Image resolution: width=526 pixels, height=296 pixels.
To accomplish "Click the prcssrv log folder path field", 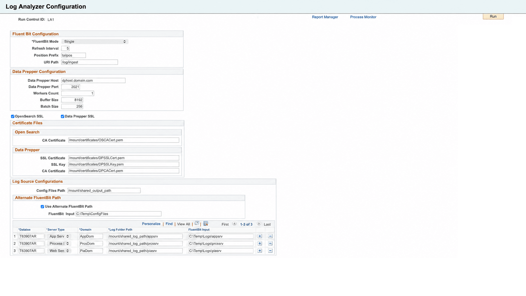I will pyautogui.click(x=145, y=244).
